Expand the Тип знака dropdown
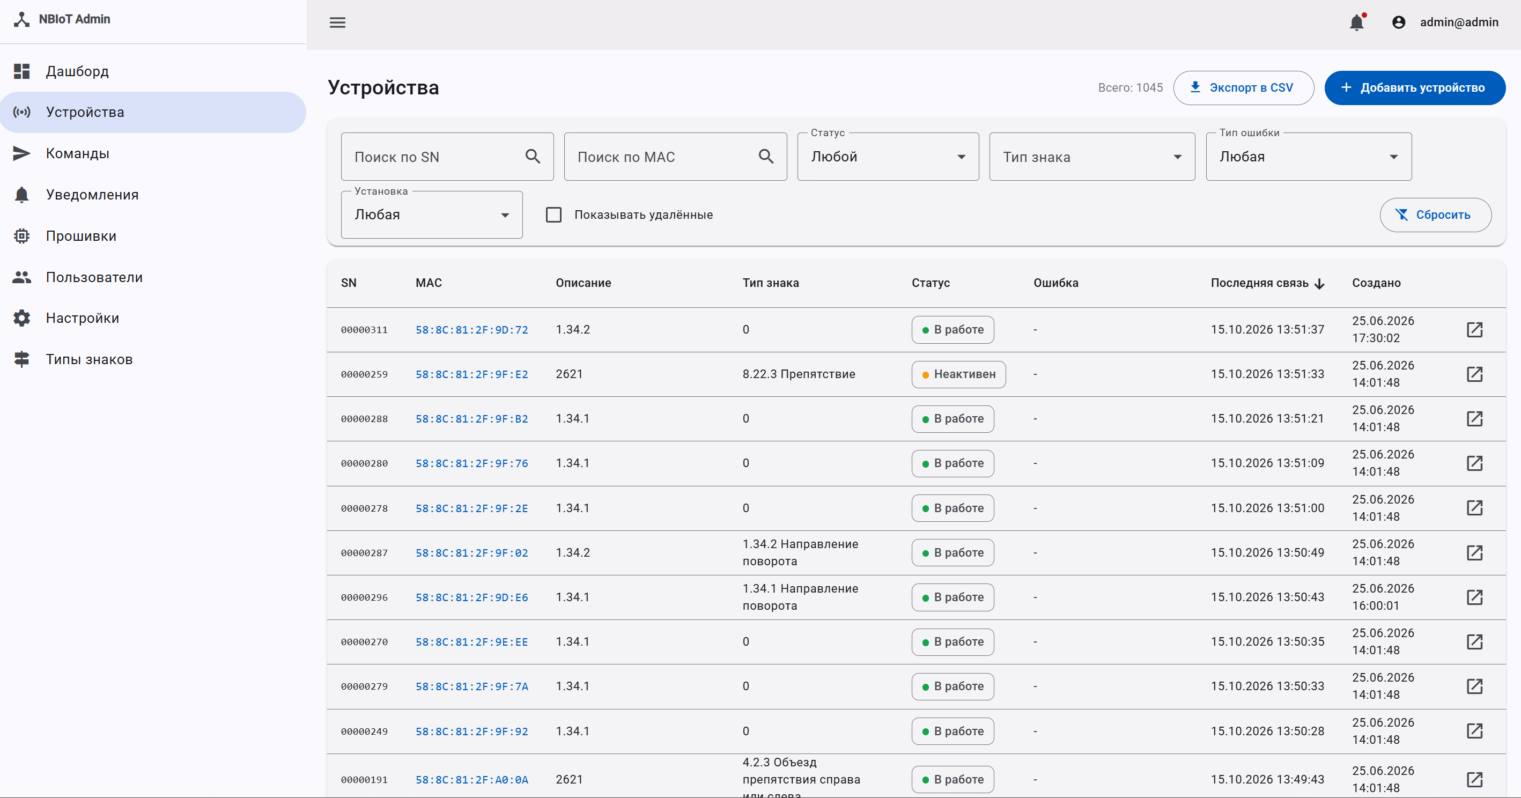This screenshot has width=1521, height=798. 1092,157
